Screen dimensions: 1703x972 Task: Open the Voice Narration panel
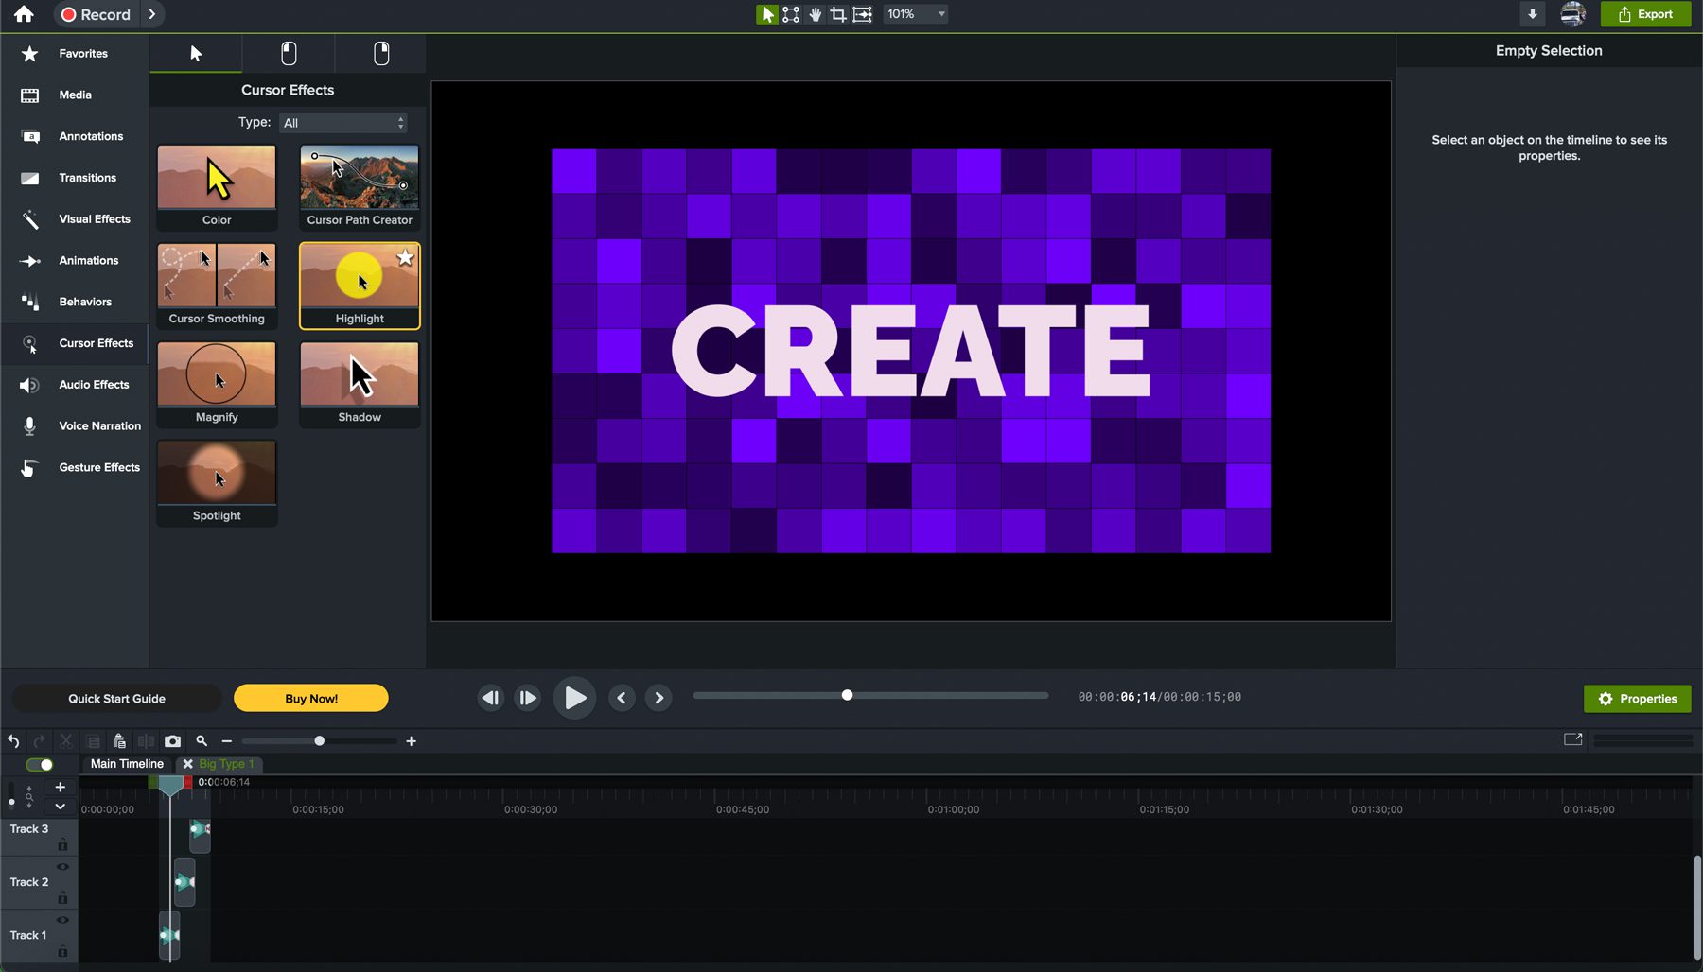pyautogui.click(x=98, y=425)
